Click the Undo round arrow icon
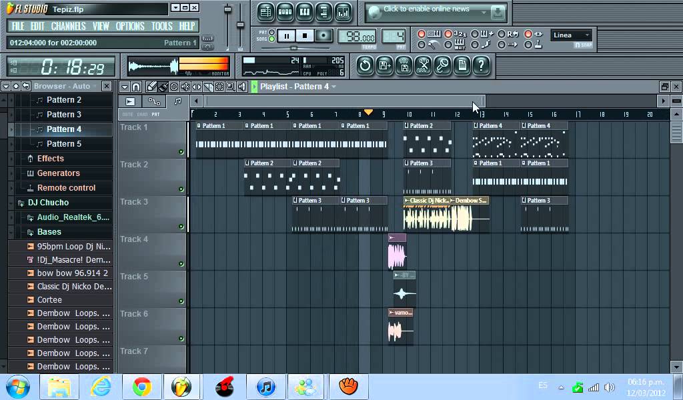Screen dimensions: 683x400 [365, 66]
